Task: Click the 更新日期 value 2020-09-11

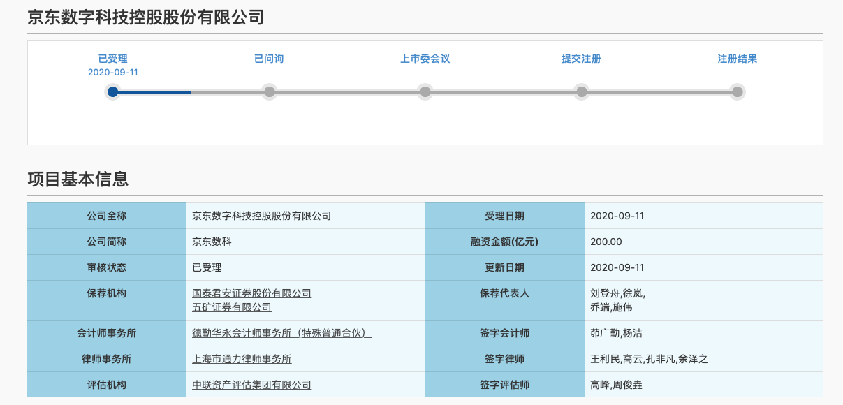Action: pyautogui.click(x=617, y=267)
